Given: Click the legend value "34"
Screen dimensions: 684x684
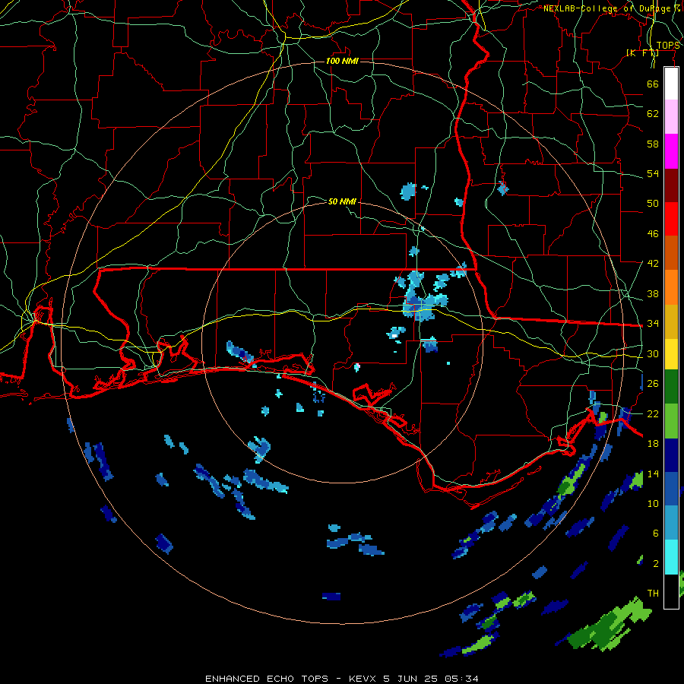Looking at the screenshot, I should pos(653,324).
